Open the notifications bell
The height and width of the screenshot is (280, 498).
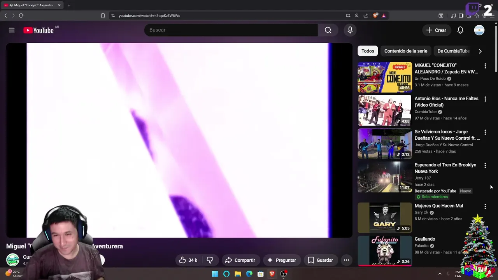click(460, 30)
